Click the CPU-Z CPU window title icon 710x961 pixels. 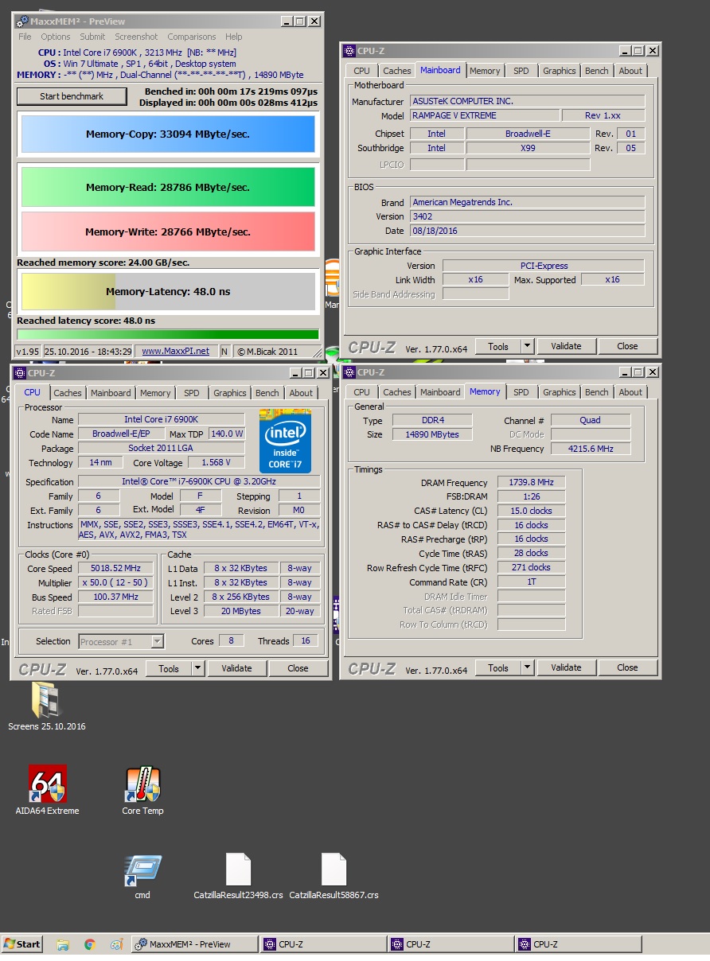point(20,372)
